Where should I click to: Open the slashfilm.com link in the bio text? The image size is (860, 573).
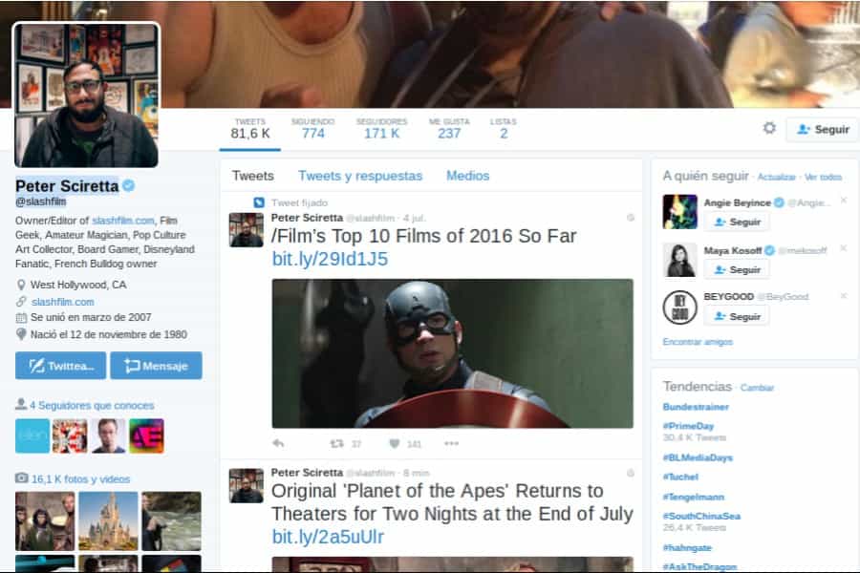click(x=123, y=221)
